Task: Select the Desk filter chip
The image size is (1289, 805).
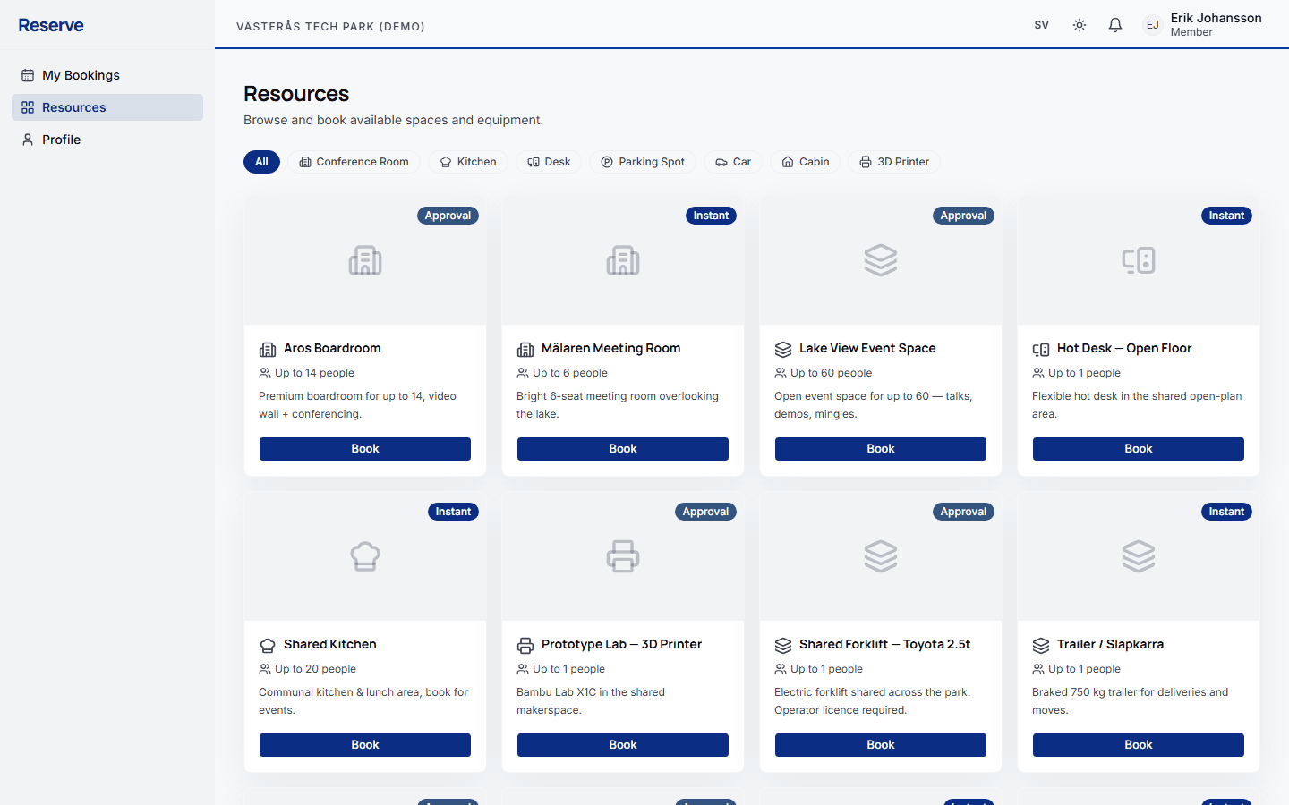Action: click(x=549, y=162)
